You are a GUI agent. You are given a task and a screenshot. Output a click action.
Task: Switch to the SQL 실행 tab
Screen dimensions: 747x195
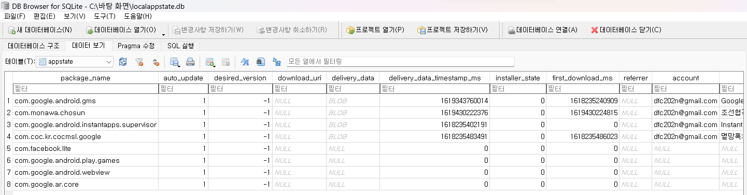pyautogui.click(x=180, y=46)
